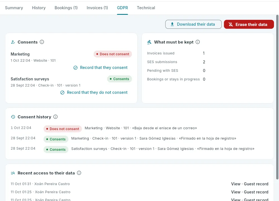
Task: Record that they consent to Marketing
Action: click(100, 68)
